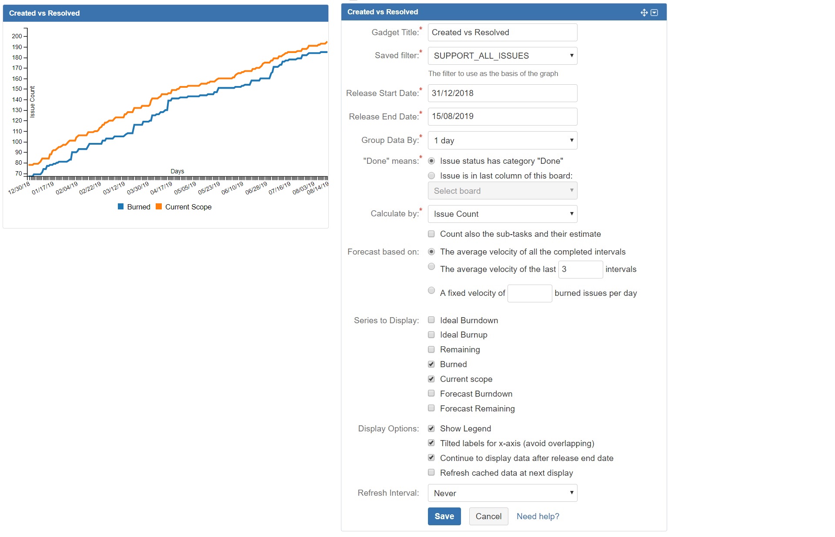Screen dimensions: 835x537
Task: Choose fixed velocity forecast option
Action: click(431, 290)
